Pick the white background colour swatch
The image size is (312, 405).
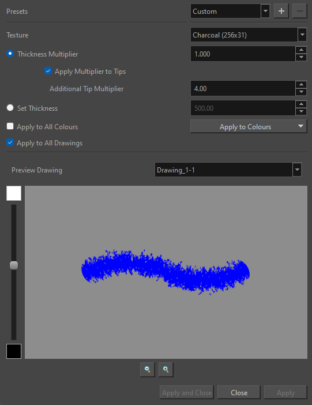[14, 193]
